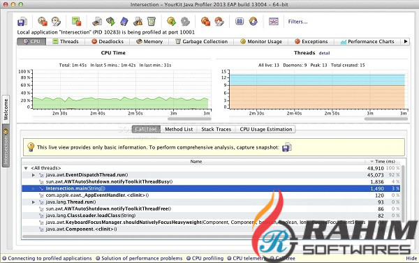
Task: Select java.awt.Component.<clinit>() row
Action: click(x=211, y=229)
